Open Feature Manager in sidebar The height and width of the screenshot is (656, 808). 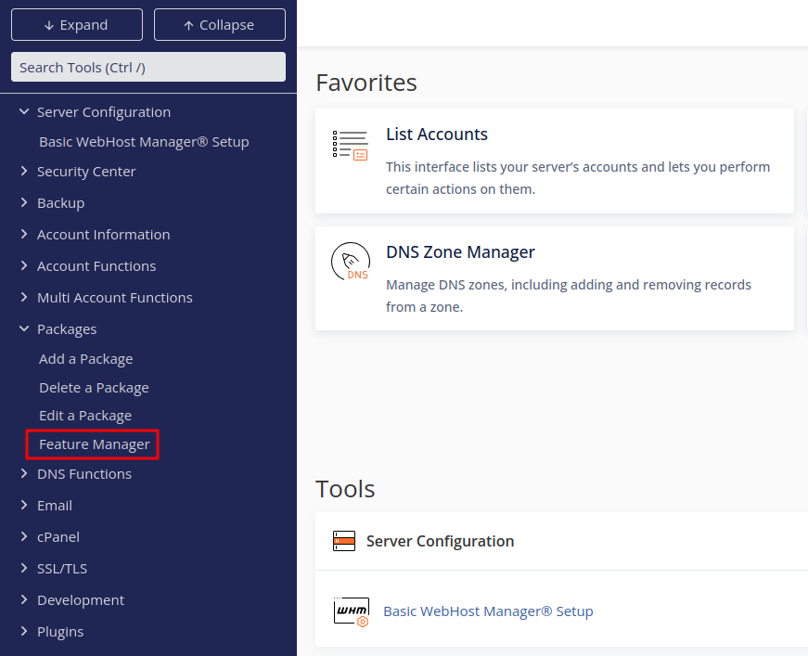pyautogui.click(x=94, y=444)
